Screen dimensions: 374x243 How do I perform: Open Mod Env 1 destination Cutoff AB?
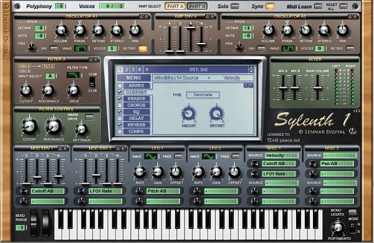pos(48,191)
